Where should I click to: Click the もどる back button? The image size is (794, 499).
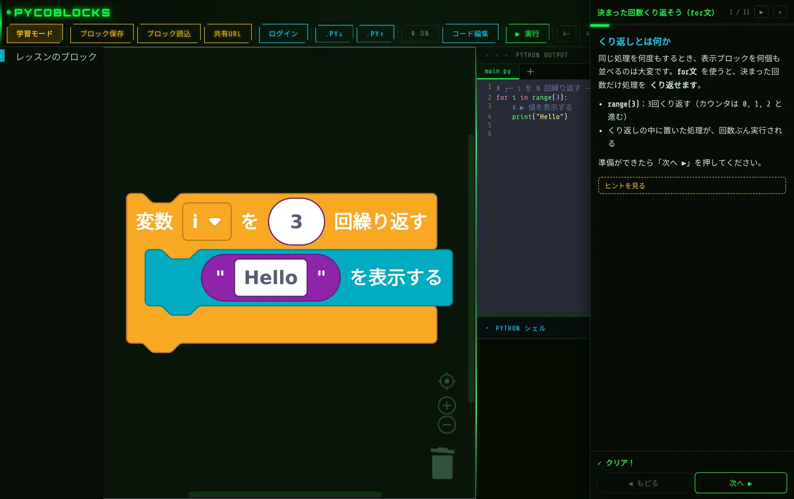tap(644, 483)
